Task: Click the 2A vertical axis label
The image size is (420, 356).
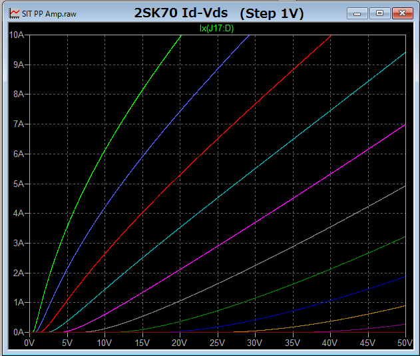Action: point(19,273)
